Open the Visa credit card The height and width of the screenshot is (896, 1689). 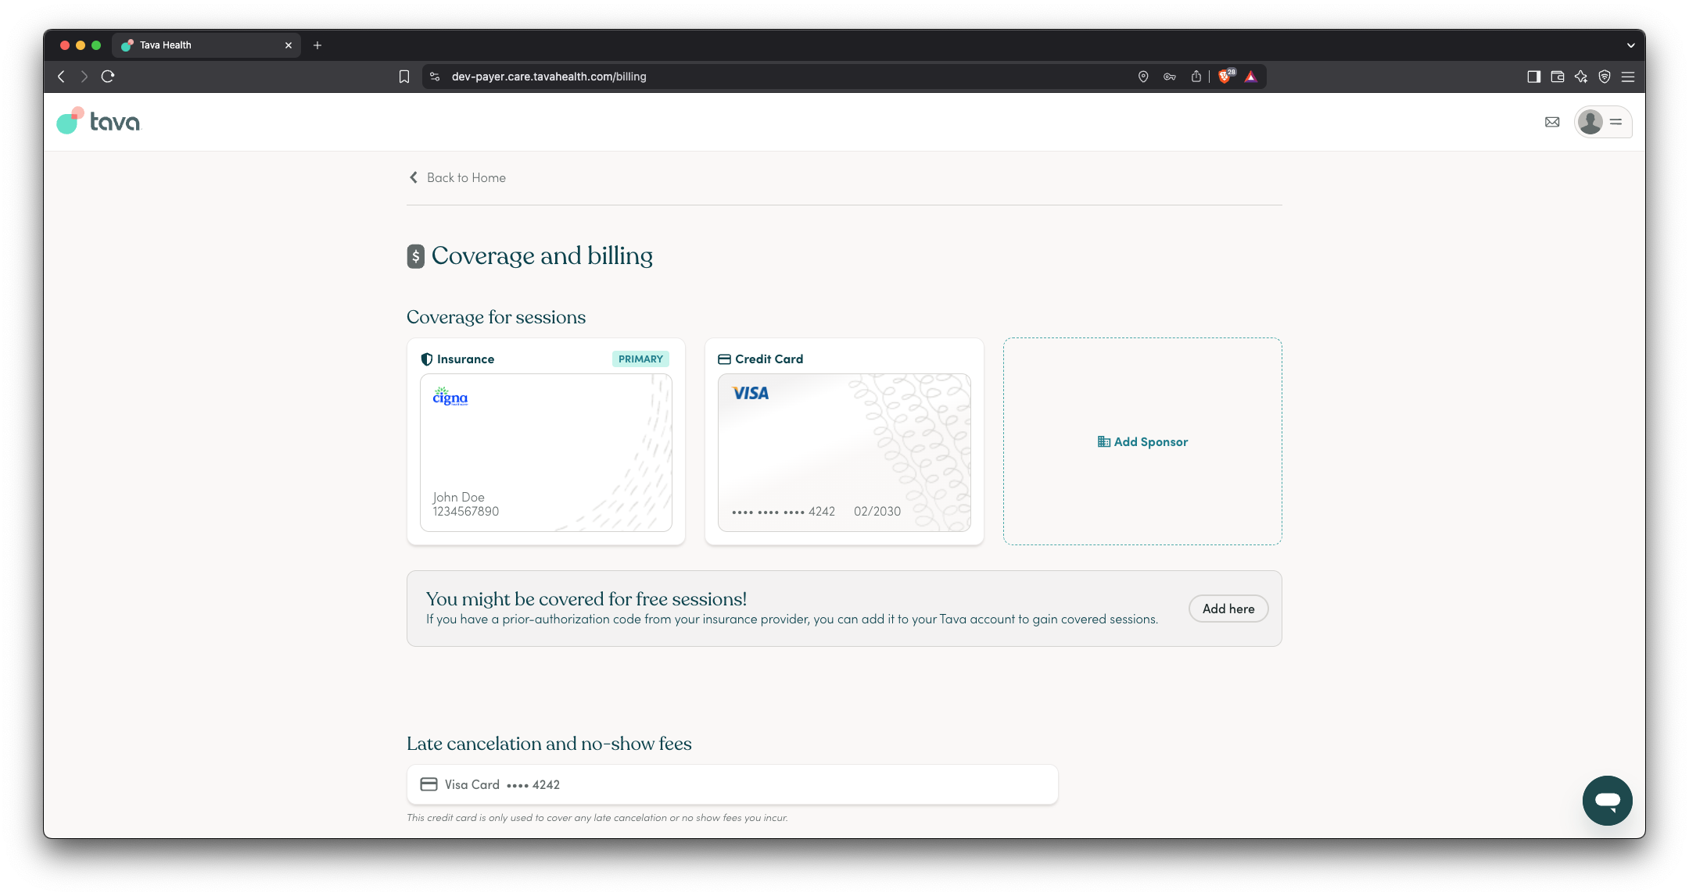click(x=844, y=452)
